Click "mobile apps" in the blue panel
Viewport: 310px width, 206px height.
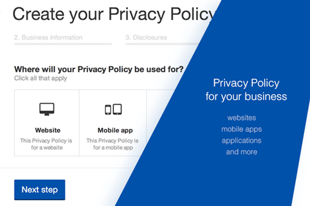tap(241, 129)
